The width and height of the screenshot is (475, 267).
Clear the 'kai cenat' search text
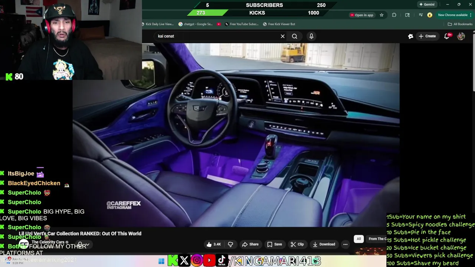pos(282,36)
